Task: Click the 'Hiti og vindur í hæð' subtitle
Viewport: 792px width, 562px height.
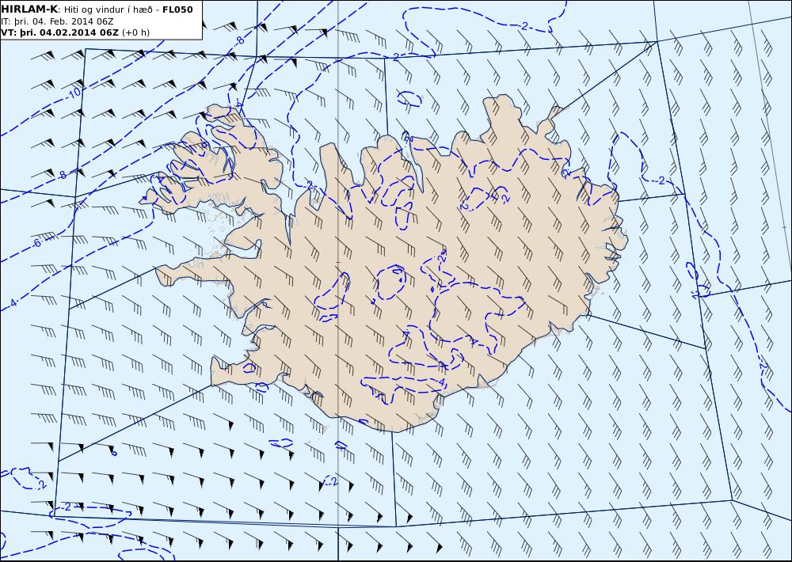Action: tap(108, 10)
